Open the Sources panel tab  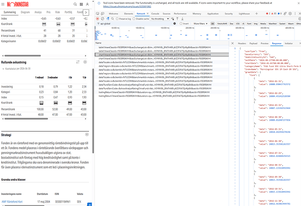click(x=167, y=14)
